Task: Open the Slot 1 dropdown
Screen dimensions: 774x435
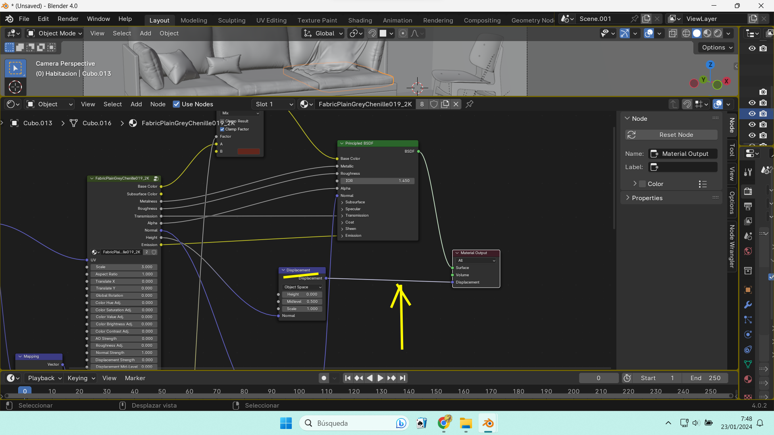Action: coord(274,104)
